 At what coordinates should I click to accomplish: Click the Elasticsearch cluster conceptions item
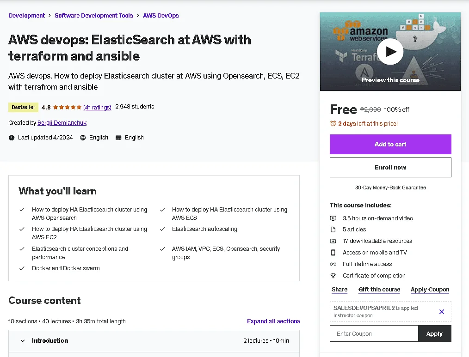click(x=80, y=253)
